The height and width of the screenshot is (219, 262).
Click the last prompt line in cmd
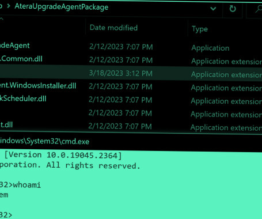pos(6,215)
